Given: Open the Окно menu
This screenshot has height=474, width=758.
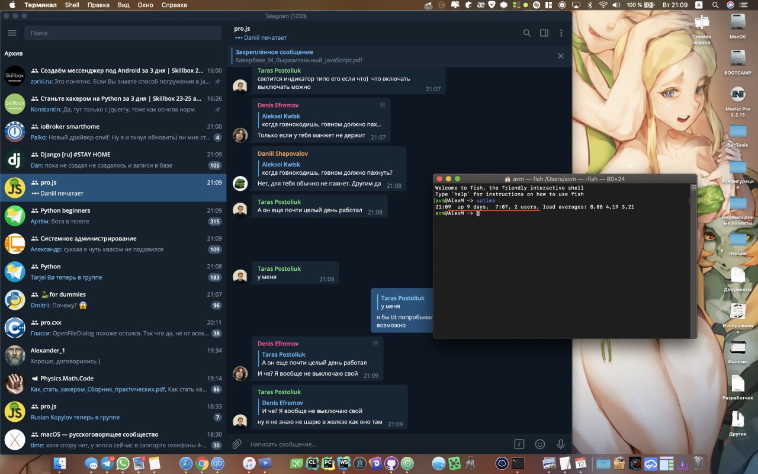Looking at the screenshot, I should tap(145, 5).
